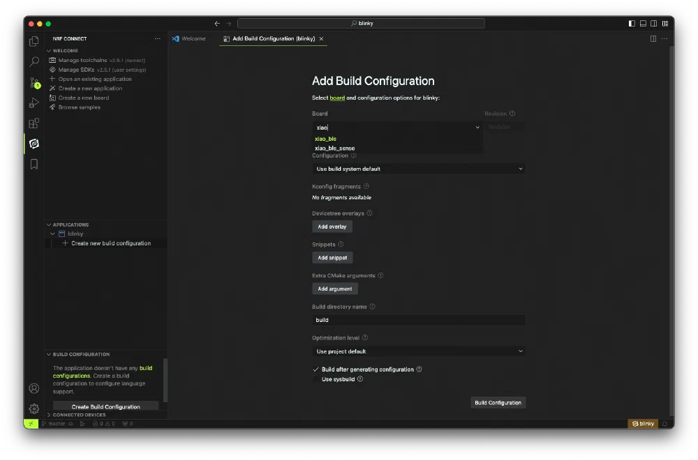
Task: Open Source Control view icon
Action: tap(34, 82)
